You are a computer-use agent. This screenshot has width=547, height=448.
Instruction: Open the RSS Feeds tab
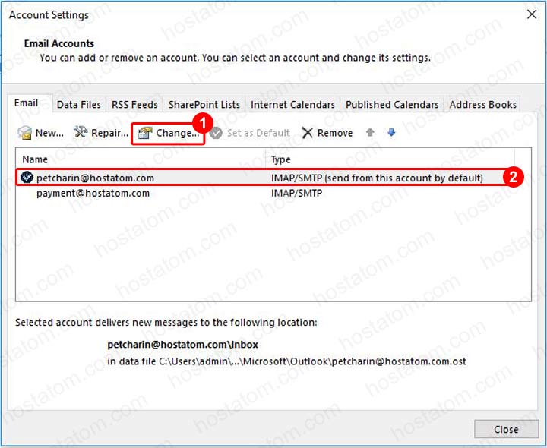[134, 105]
